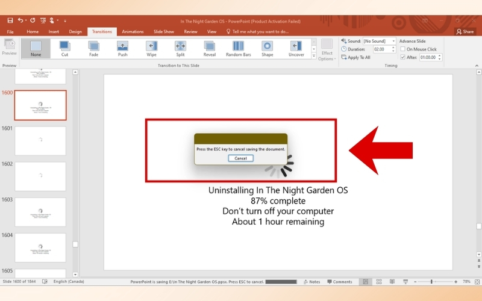
Task: Select slide 1600 thumbnail
Action: pos(40,105)
